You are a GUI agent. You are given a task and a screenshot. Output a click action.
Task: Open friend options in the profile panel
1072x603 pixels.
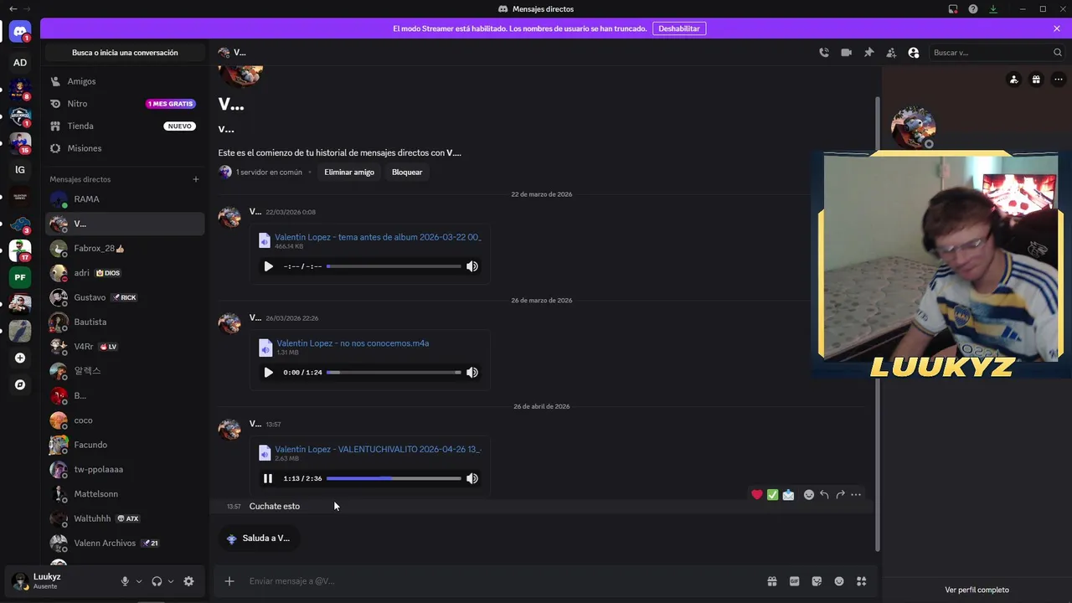tap(1014, 80)
